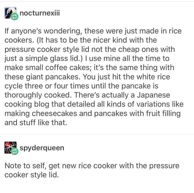Click the words 'fruit filling' in the post
This screenshot has width=194, height=193.
(163, 114)
